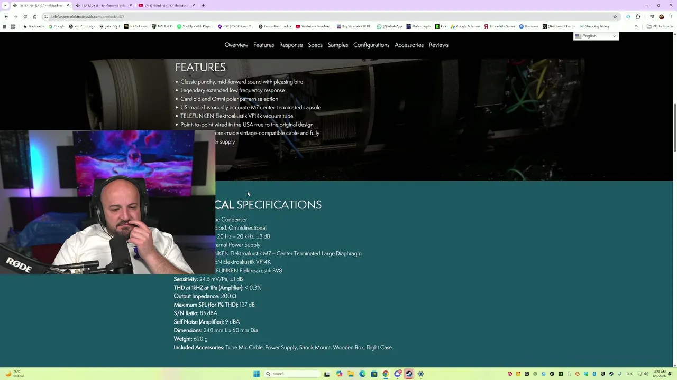
Task: Jump to the Accessories section
Action: click(409, 45)
